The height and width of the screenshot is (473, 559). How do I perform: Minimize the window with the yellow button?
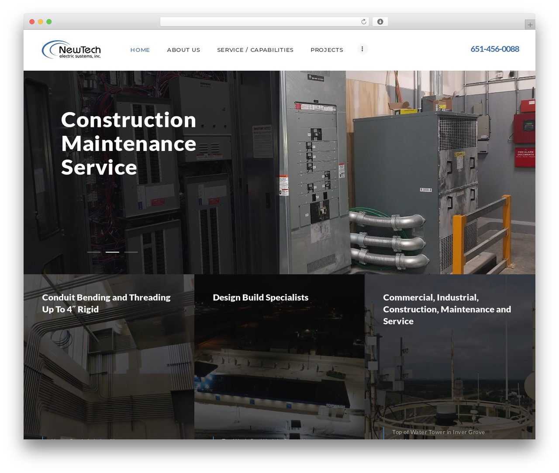click(x=41, y=22)
